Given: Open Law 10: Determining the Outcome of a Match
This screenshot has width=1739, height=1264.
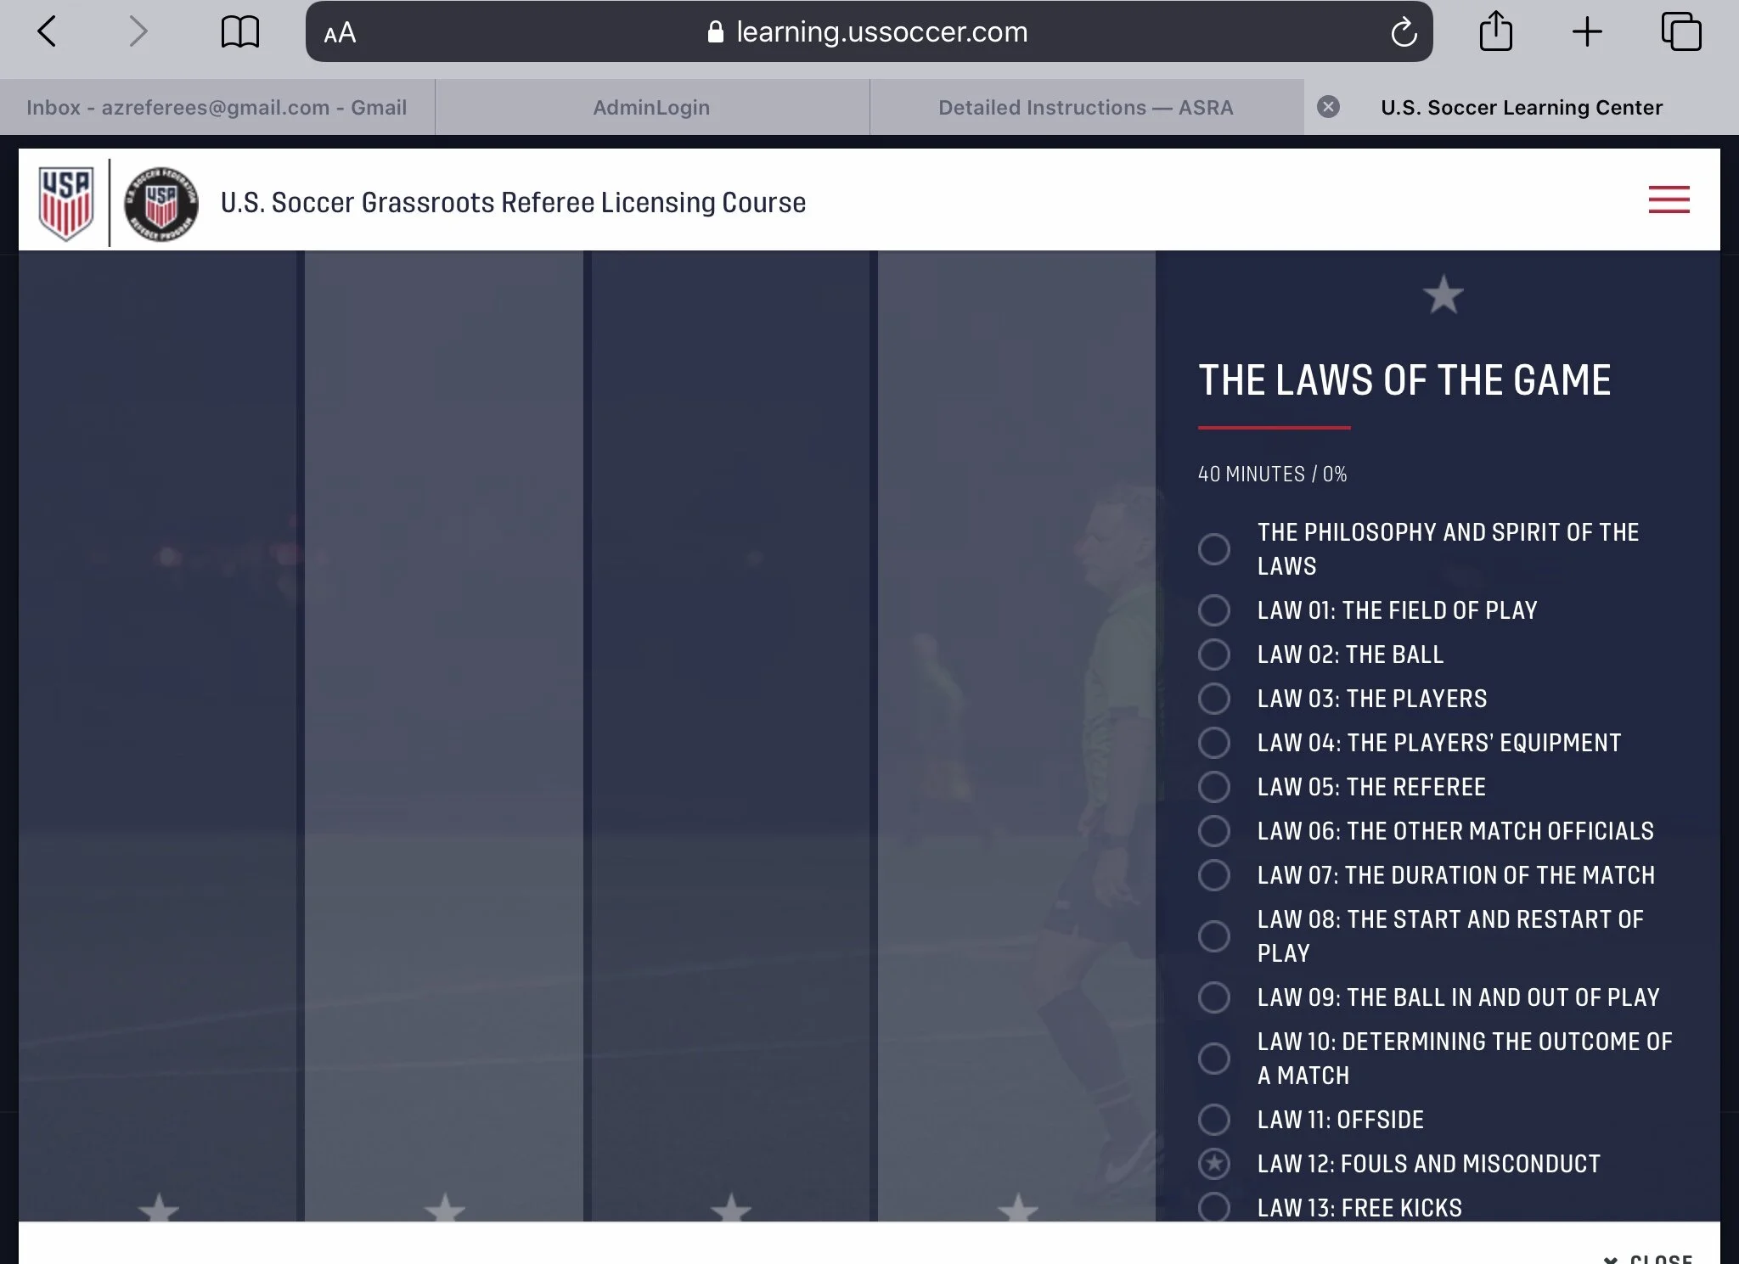Looking at the screenshot, I should (x=1465, y=1059).
